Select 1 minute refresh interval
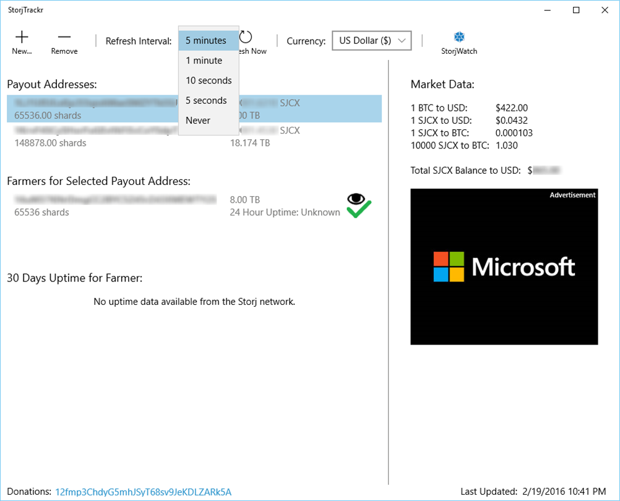Viewport: 620px width, 501px height. tap(209, 61)
